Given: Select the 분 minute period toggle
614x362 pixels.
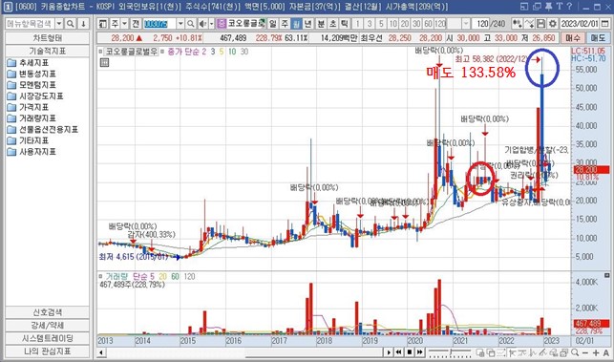Looking at the screenshot, I should coord(321,24).
